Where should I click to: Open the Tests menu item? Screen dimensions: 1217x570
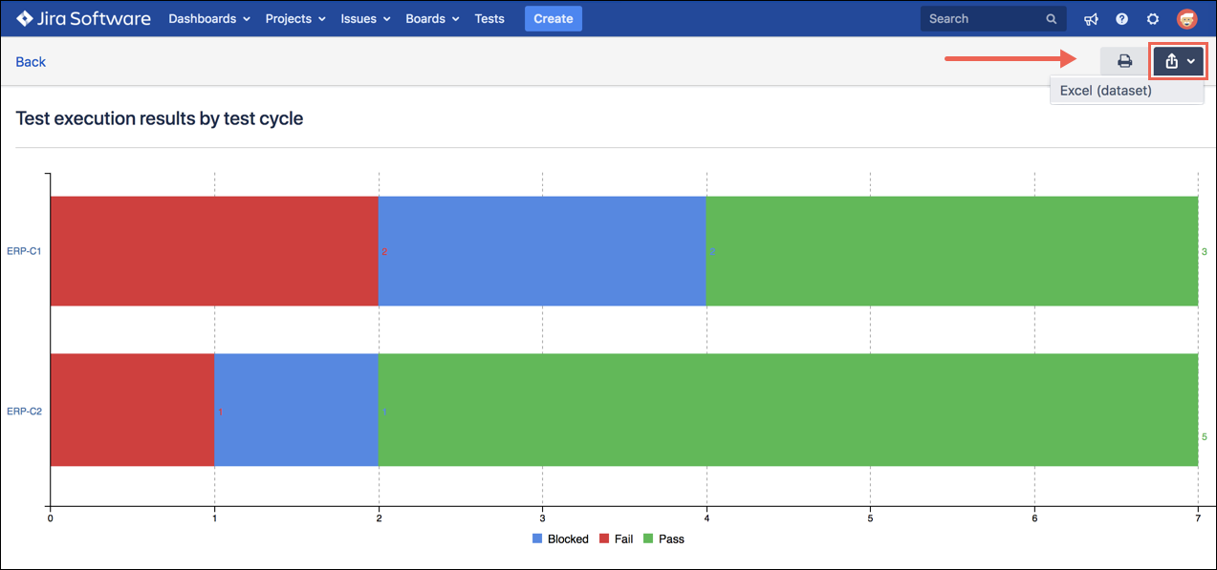(489, 18)
